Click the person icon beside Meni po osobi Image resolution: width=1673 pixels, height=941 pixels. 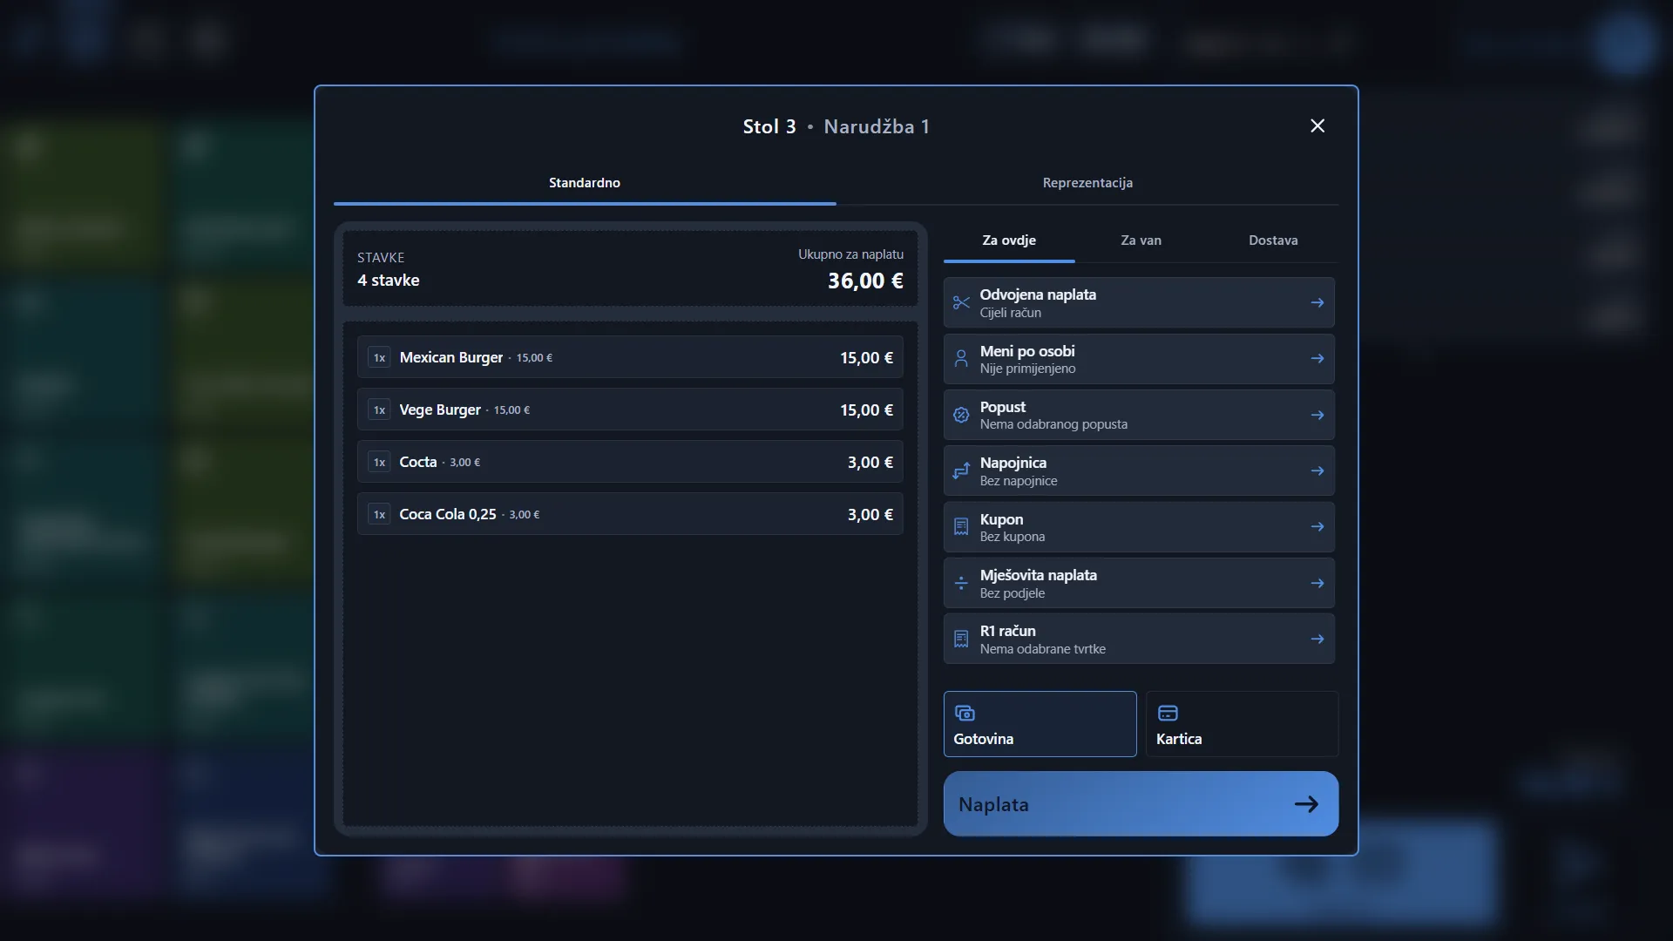point(961,359)
